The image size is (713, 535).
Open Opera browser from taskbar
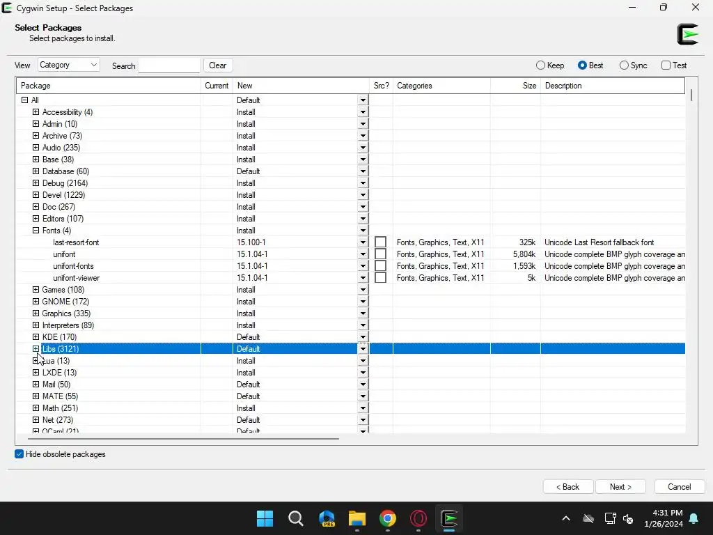pos(418,518)
